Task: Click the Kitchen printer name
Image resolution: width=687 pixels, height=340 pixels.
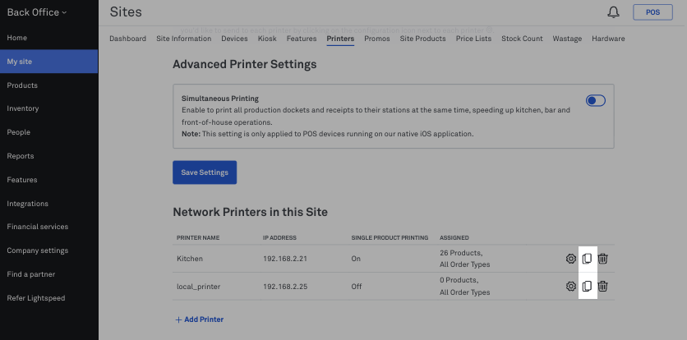Action: [x=190, y=259]
